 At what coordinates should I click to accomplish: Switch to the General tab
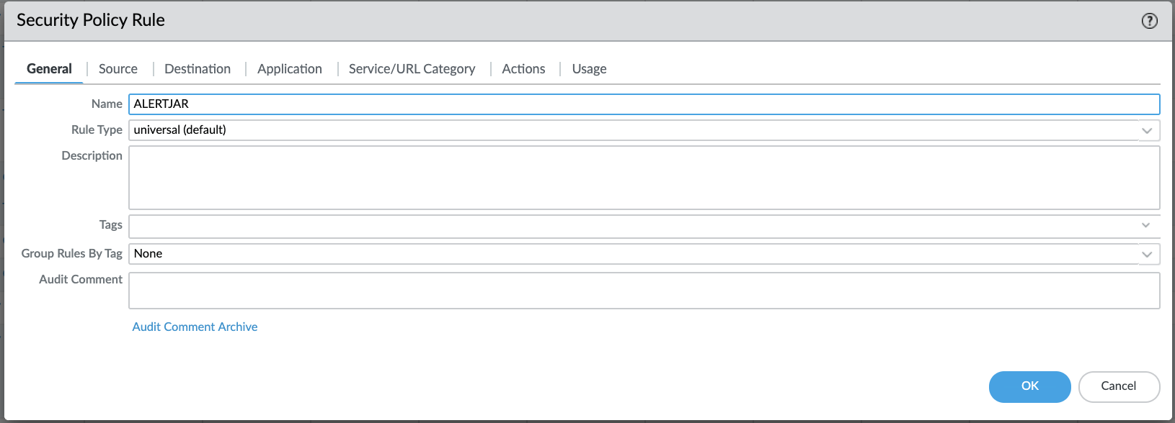49,69
